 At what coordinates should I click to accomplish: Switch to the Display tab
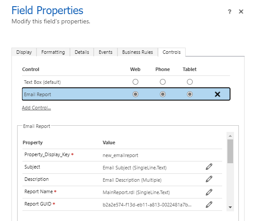(x=24, y=52)
